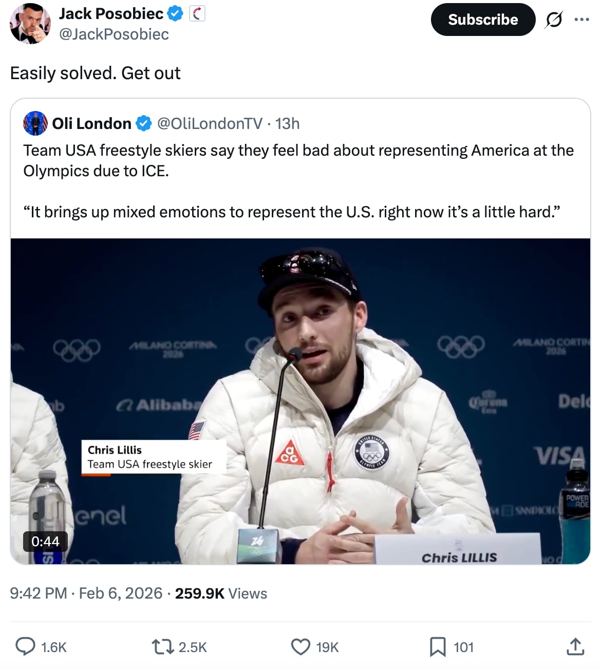The width and height of the screenshot is (601, 669).
Task: Share the post via the upload icon
Action: [575, 647]
